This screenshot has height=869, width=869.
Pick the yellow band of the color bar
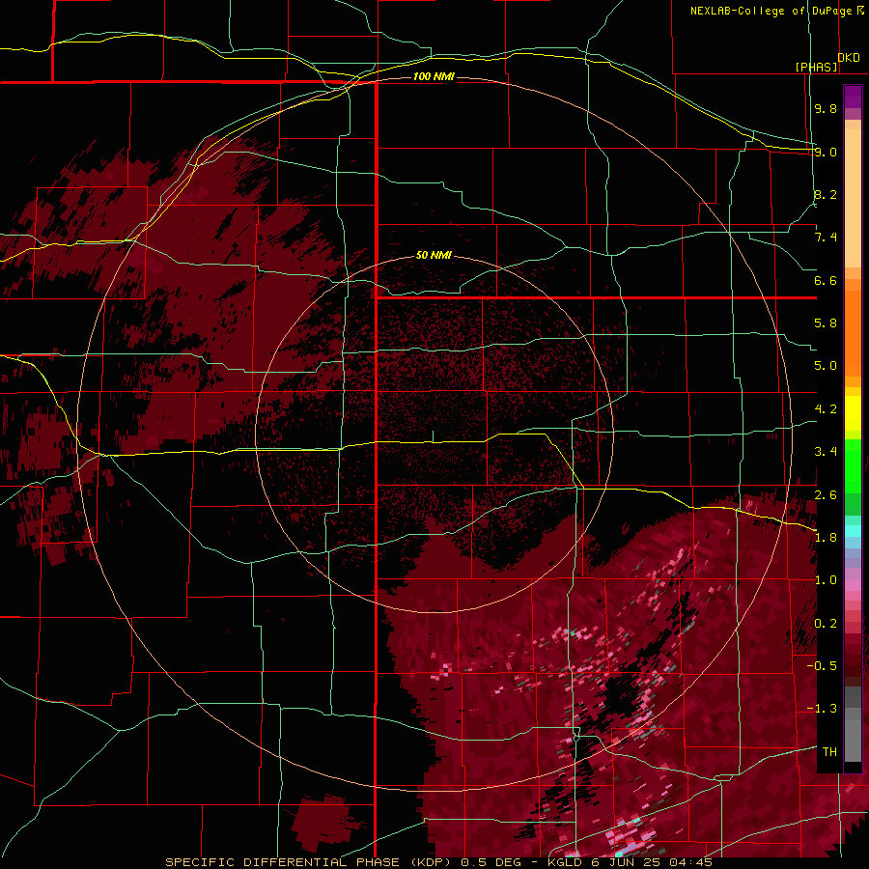click(x=853, y=413)
